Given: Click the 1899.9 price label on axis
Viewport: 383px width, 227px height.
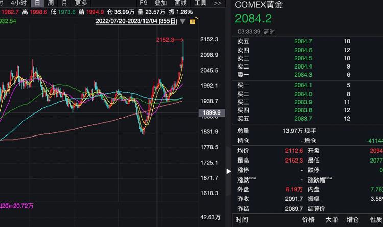Looking at the screenshot, I should pos(211,112).
